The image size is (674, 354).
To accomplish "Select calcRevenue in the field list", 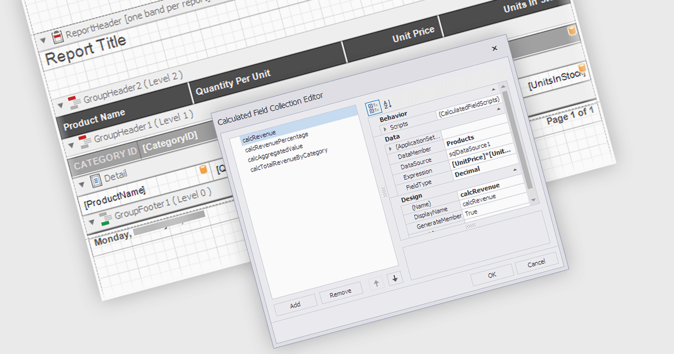I will pyautogui.click(x=259, y=138).
